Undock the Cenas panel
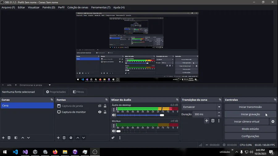Screen dimensions: 278x156 (52, 100)
